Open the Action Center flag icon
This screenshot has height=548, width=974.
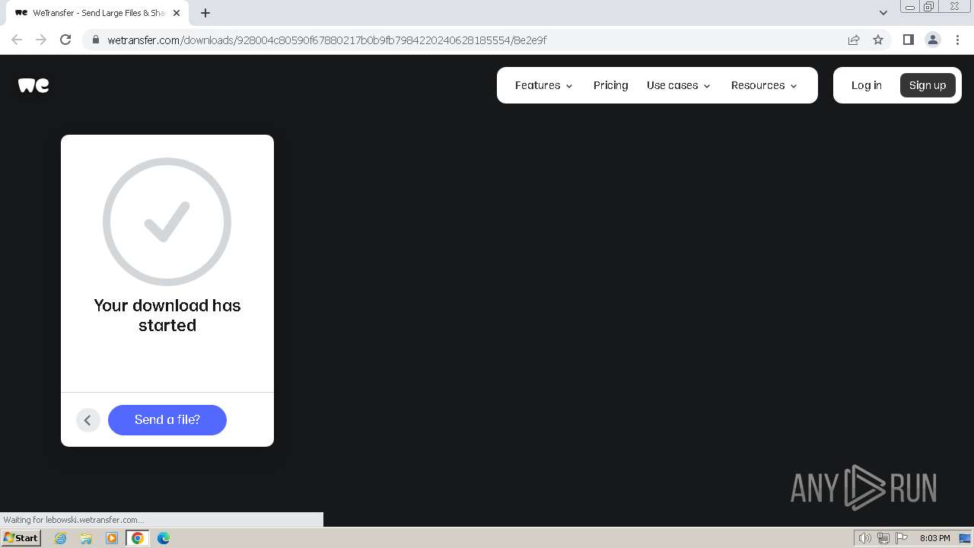(x=902, y=538)
